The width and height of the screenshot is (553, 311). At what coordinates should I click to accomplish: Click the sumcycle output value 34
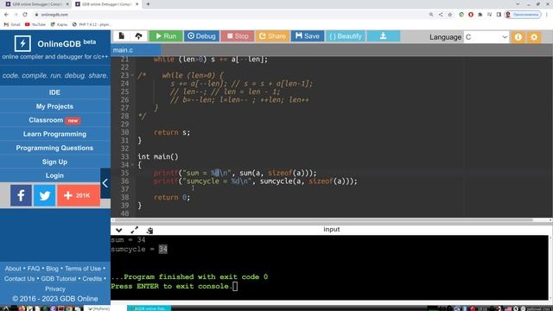click(162, 250)
